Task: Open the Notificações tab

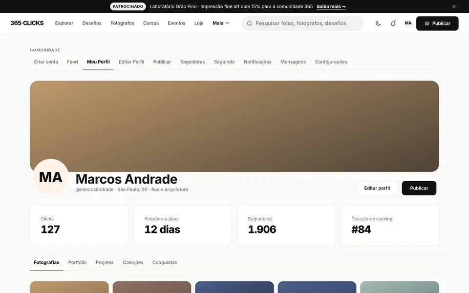Action: click(x=257, y=62)
